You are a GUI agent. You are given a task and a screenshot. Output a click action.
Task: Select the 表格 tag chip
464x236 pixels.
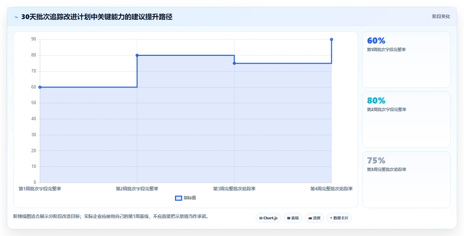293,218
